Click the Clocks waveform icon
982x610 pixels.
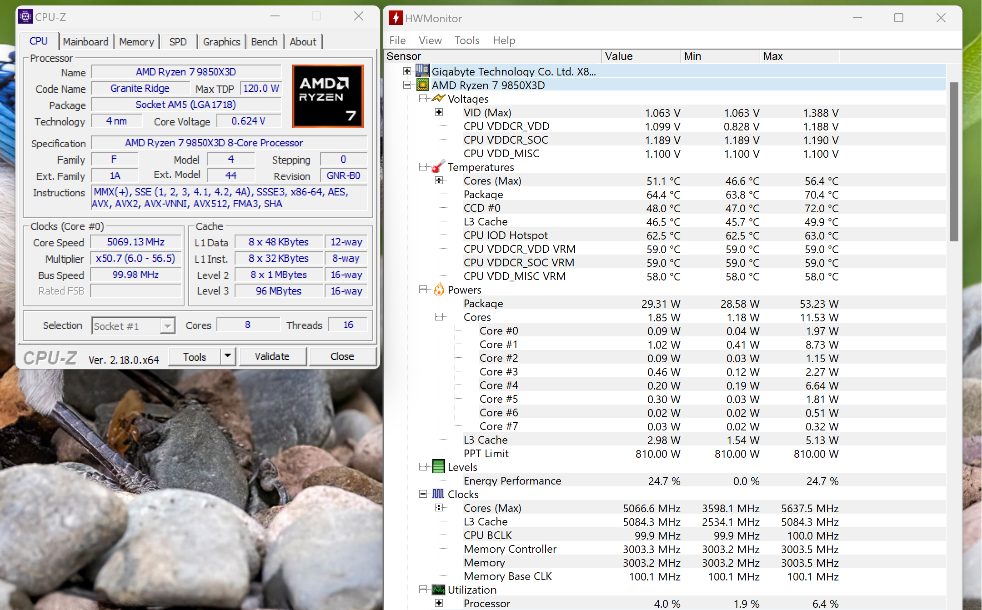coord(438,494)
